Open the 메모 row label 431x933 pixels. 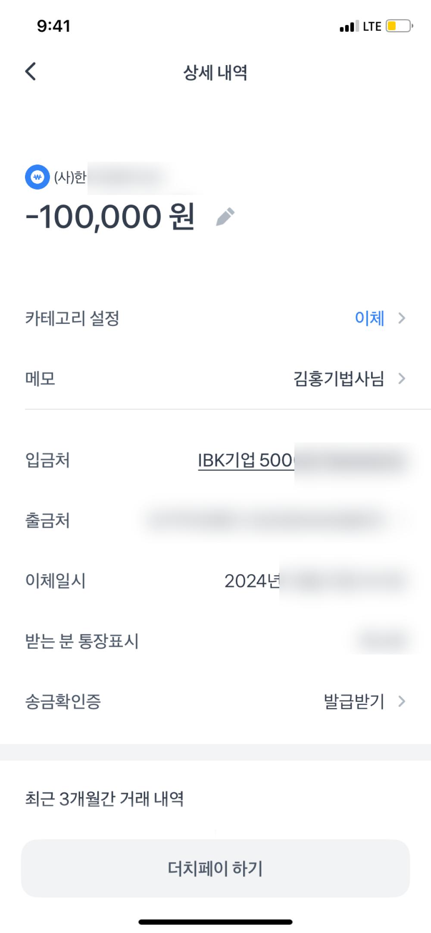coord(40,379)
